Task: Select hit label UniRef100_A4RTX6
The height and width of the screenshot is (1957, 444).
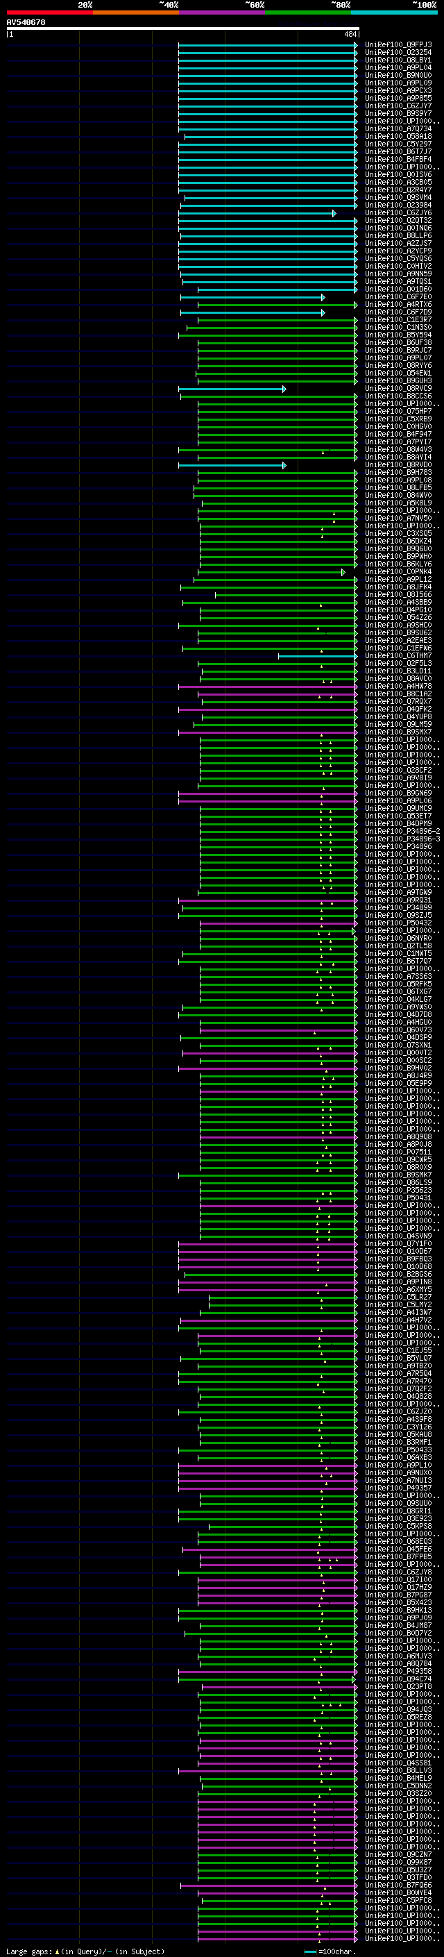Action: [398, 305]
